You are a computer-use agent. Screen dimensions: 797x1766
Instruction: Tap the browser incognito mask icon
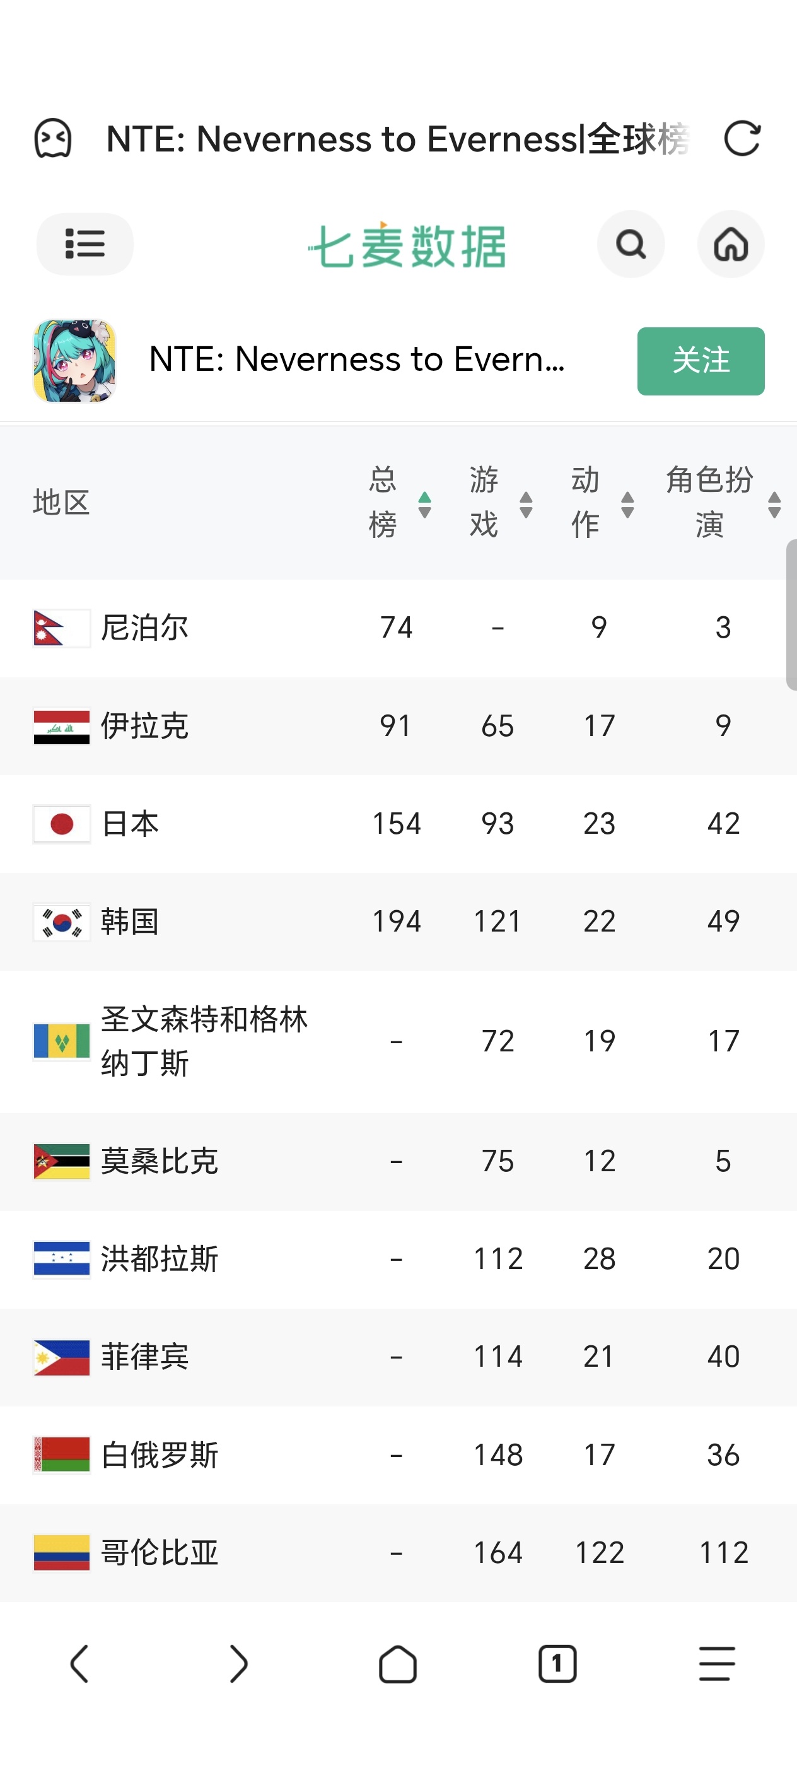click(53, 139)
